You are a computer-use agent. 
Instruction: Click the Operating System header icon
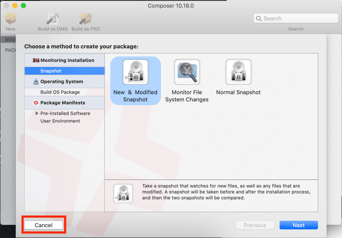tap(36, 82)
